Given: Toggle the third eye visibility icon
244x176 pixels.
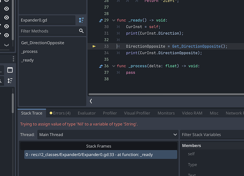Looking at the screenshot, I should (x=6, y=17).
